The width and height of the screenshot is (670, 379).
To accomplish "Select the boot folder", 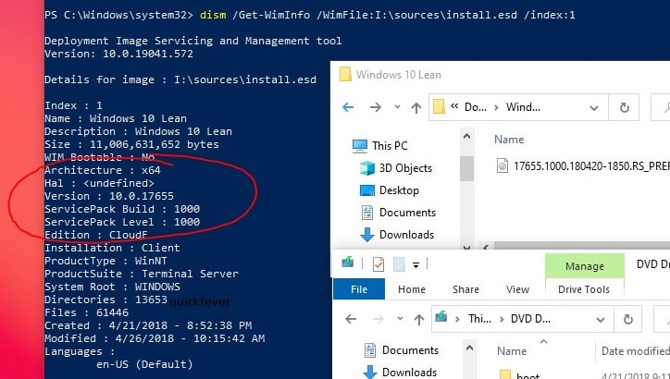I will (519, 376).
